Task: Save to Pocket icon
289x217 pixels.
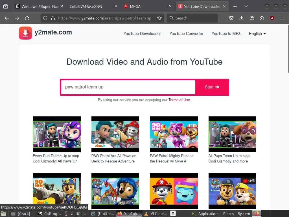Action: click(231, 18)
